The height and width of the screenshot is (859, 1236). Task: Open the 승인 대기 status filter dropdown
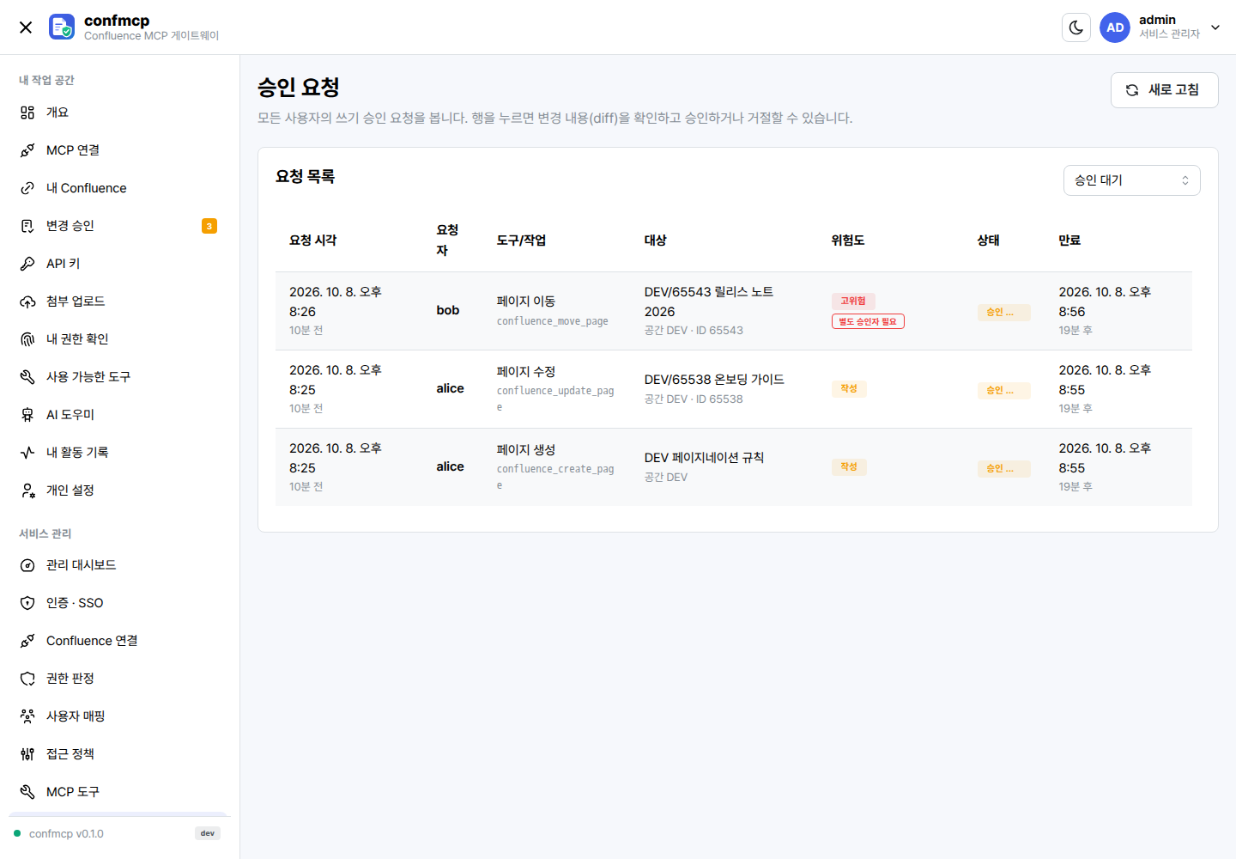[x=1131, y=180]
